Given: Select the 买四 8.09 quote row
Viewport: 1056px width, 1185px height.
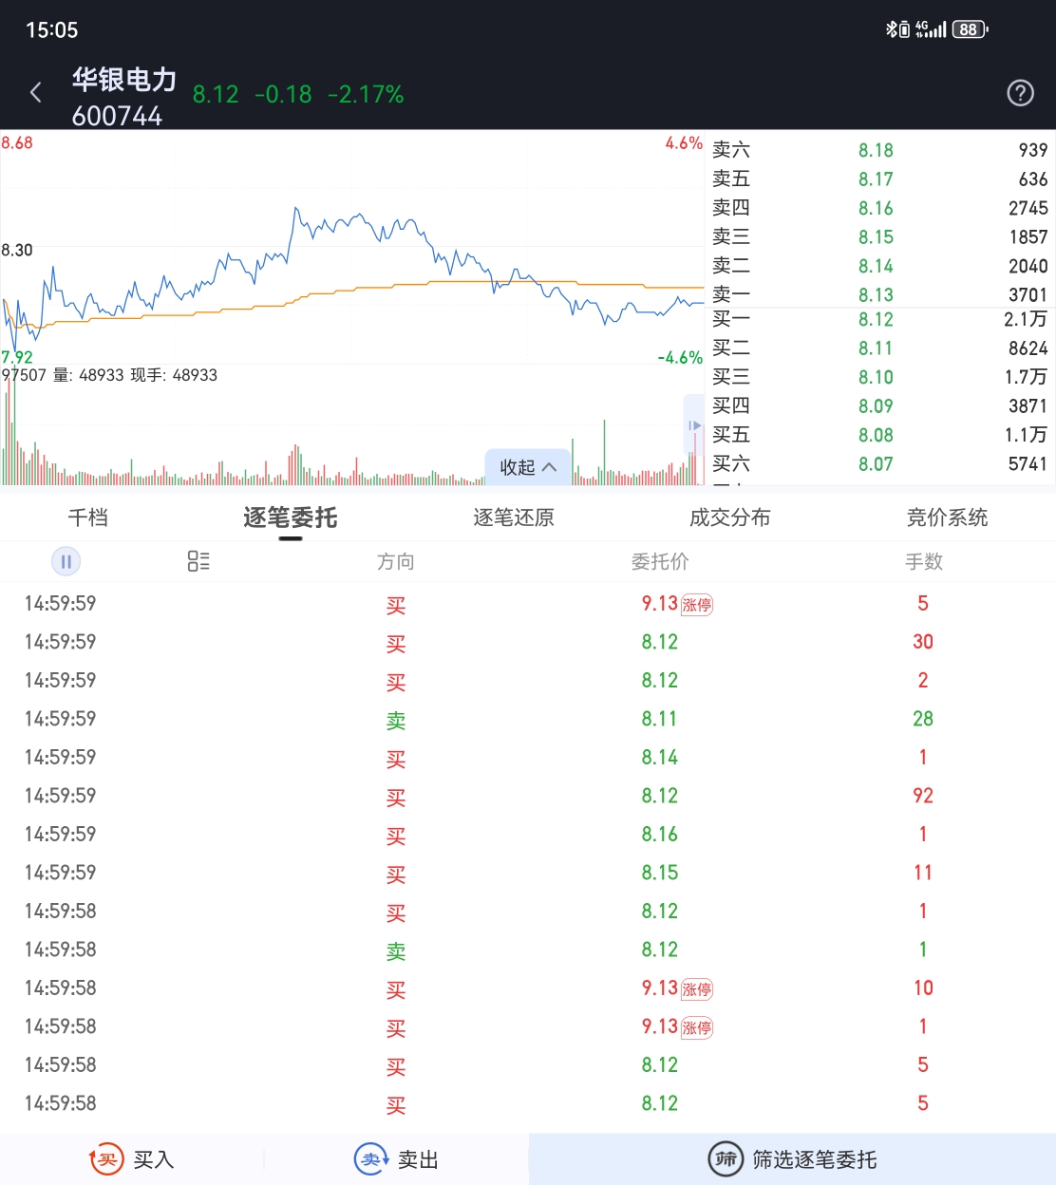Looking at the screenshot, I should [880, 406].
